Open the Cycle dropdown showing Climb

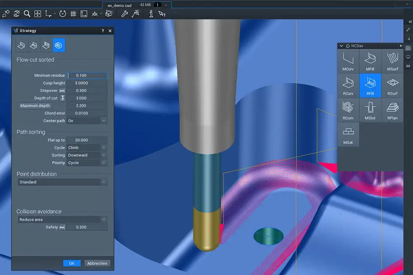click(87, 148)
